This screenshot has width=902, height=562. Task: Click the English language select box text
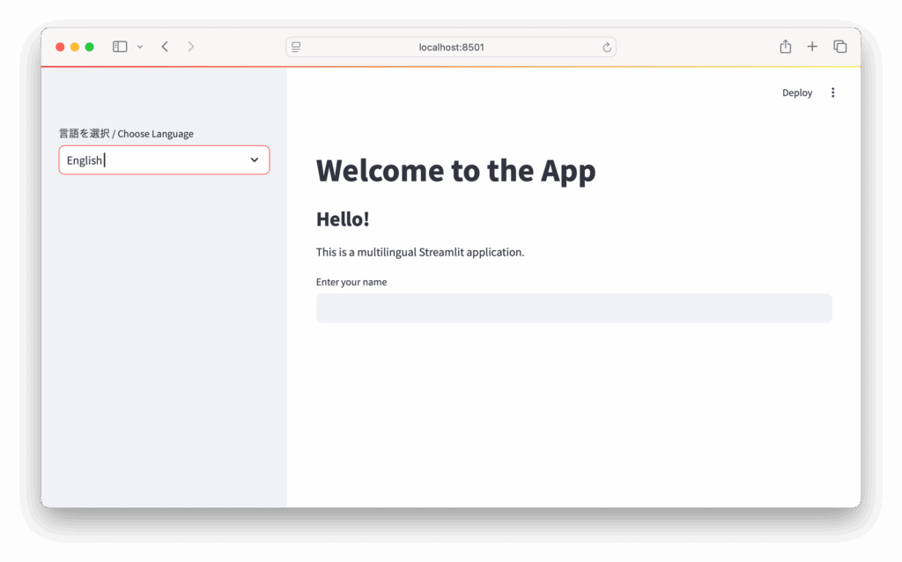click(x=85, y=160)
